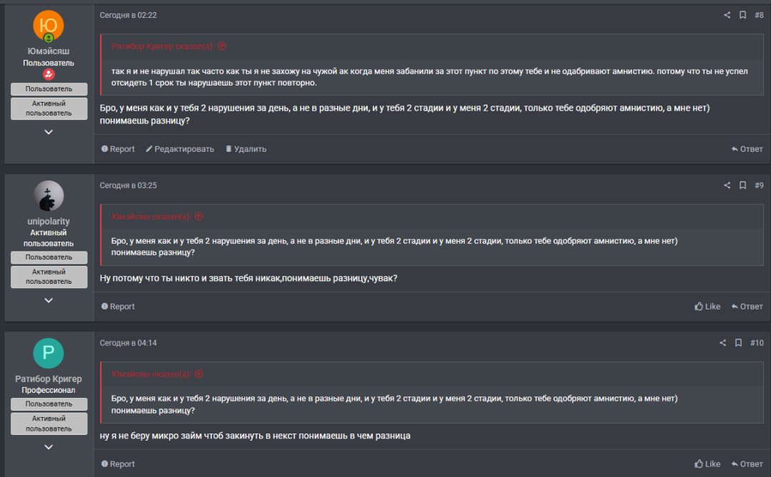Report post #8 by Юмэйсяш
The height and width of the screenshot is (477, 771).
(118, 149)
